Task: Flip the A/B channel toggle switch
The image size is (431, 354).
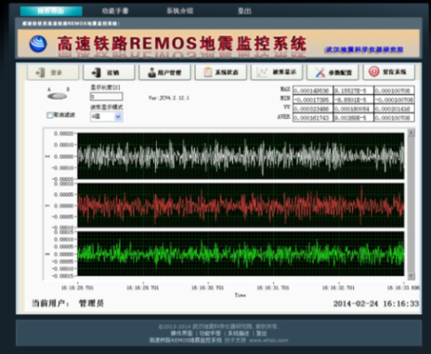Action: click(x=58, y=97)
